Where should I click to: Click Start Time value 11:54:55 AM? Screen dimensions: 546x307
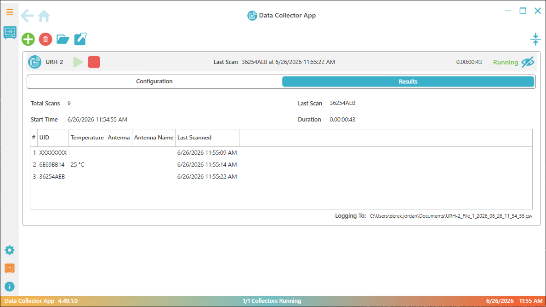(x=97, y=119)
